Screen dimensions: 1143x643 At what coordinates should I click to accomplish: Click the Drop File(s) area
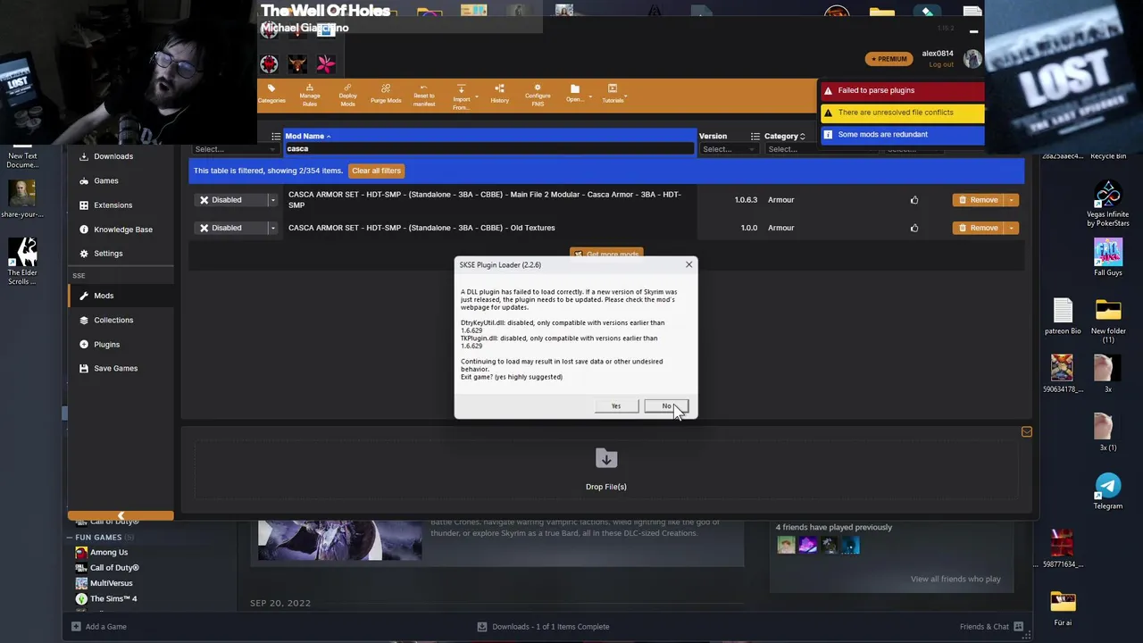(605, 469)
